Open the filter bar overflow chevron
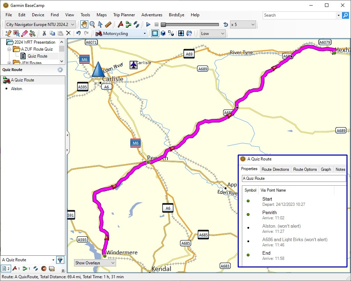The width and height of the screenshot is (351, 281). click(x=63, y=271)
